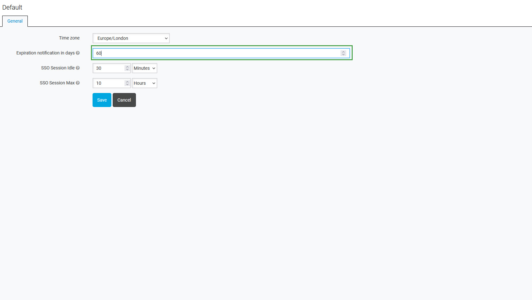Click help icon next to SSO Session Idle

pos(78,68)
